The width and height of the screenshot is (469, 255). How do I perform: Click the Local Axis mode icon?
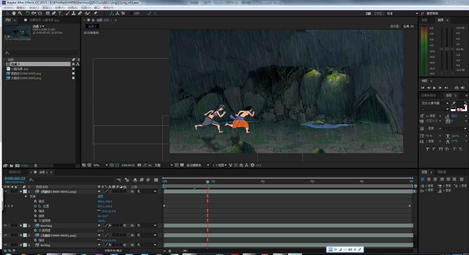(112, 13)
